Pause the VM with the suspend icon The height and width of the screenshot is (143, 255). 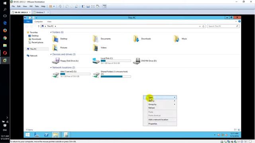point(51,6)
